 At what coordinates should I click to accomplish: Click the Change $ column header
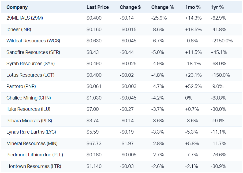[x=130, y=7]
